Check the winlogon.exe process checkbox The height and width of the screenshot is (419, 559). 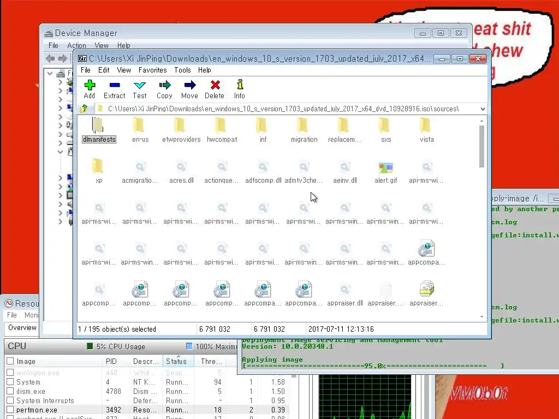pos(10,372)
